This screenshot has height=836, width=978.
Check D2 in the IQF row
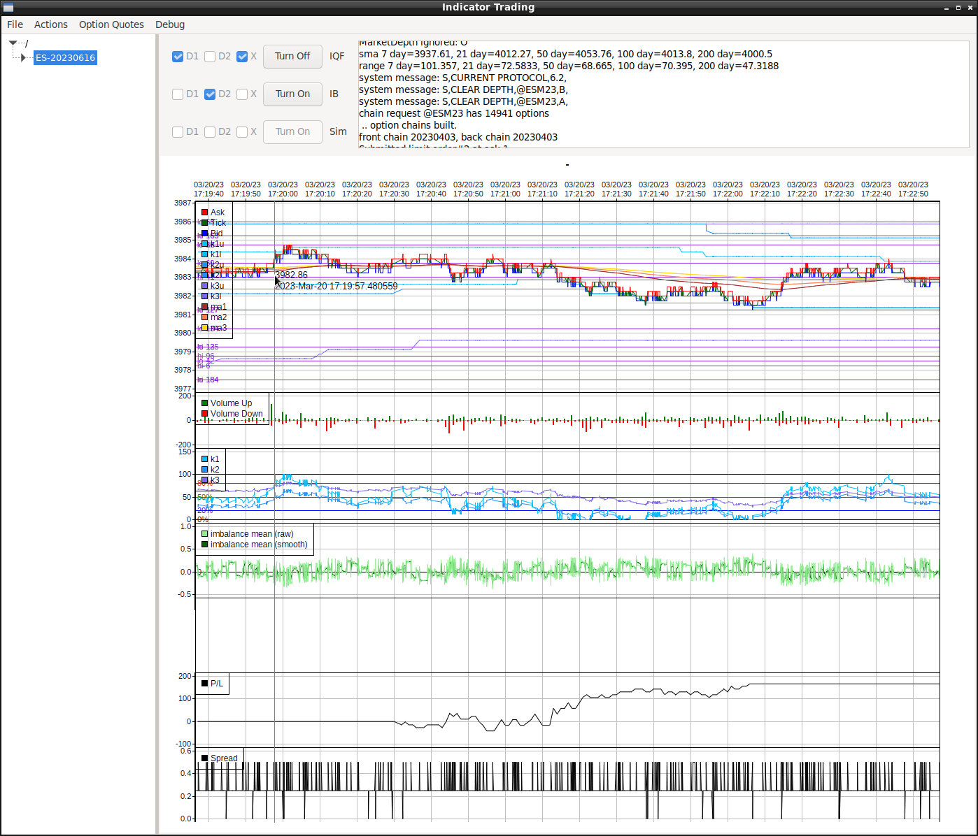[210, 57]
